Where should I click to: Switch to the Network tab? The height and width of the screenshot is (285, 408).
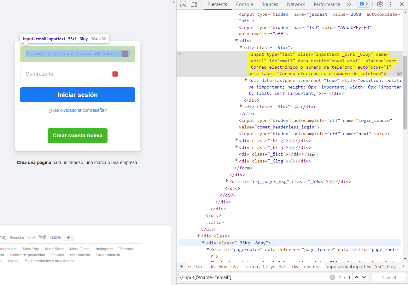point(295,4)
